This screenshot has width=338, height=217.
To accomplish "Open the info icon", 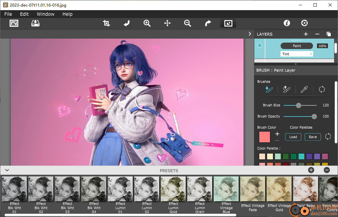I will coord(287,23).
